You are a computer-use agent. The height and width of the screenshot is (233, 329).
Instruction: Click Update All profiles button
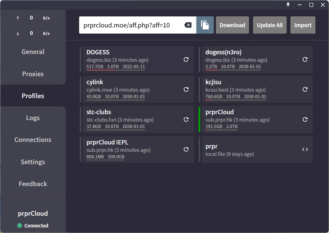[270, 25]
